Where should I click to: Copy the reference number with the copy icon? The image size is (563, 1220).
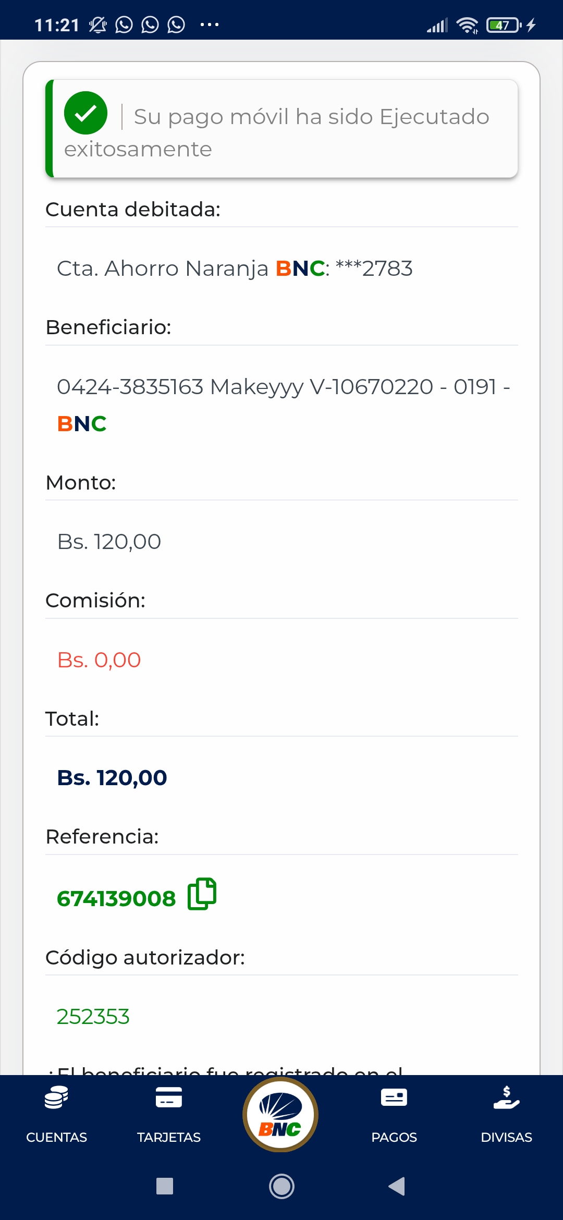click(202, 894)
